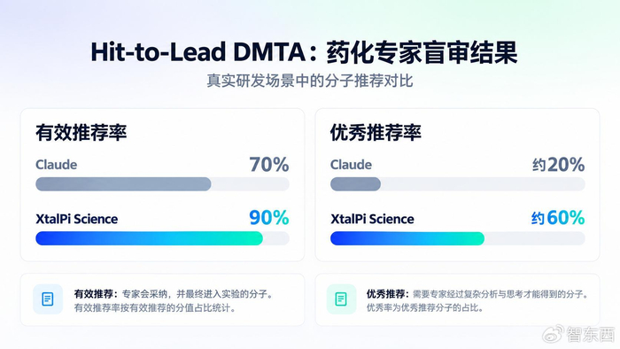
Task: Click the subtitle 真实研发场景中的分子推荐对比
Action: (310, 81)
